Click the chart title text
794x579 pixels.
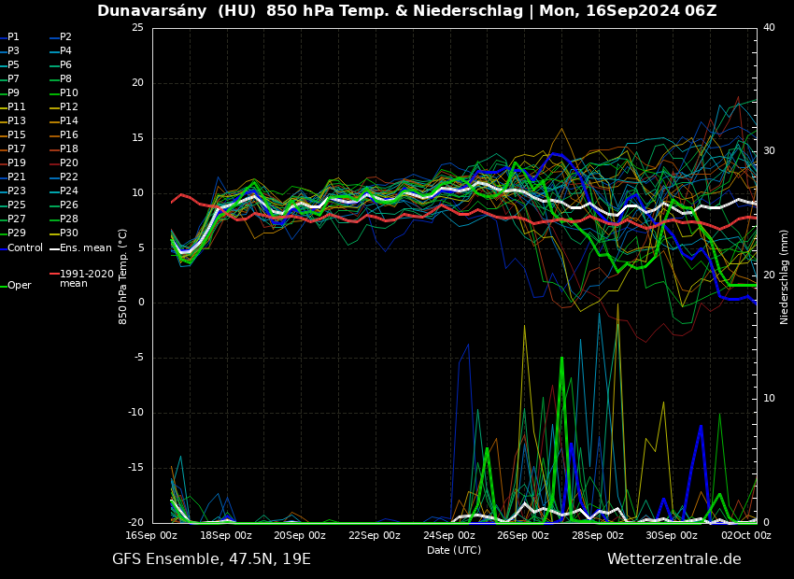coord(406,11)
